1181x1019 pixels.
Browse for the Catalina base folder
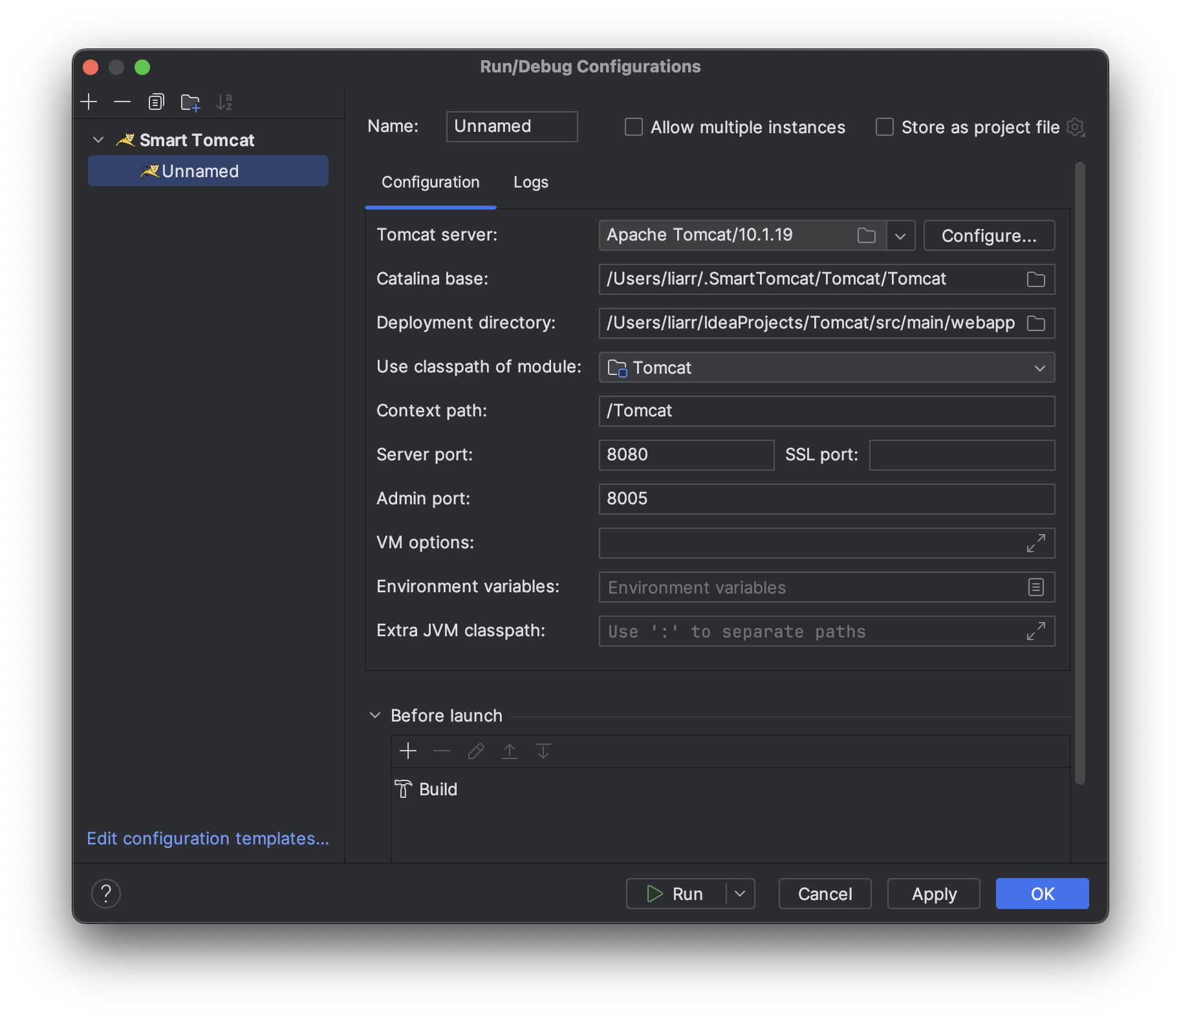1035,279
